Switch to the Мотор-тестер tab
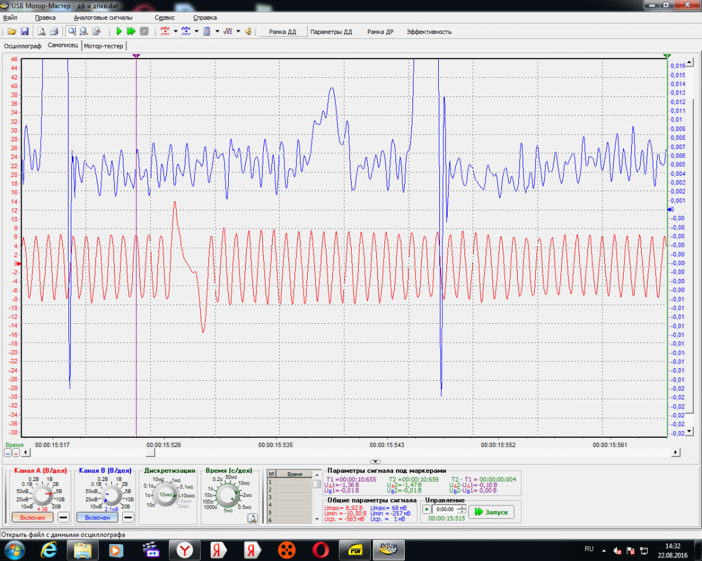Image resolution: width=702 pixels, height=561 pixels. pos(104,46)
